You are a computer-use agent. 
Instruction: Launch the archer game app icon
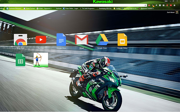tap(41, 60)
